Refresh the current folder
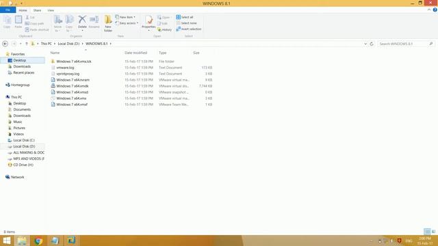438x246 pixels. 372,44
